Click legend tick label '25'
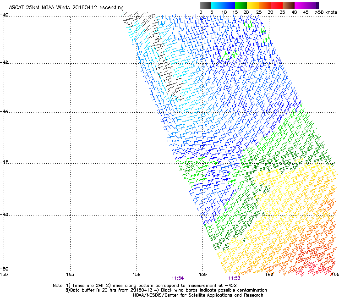 click(x=259, y=12)
